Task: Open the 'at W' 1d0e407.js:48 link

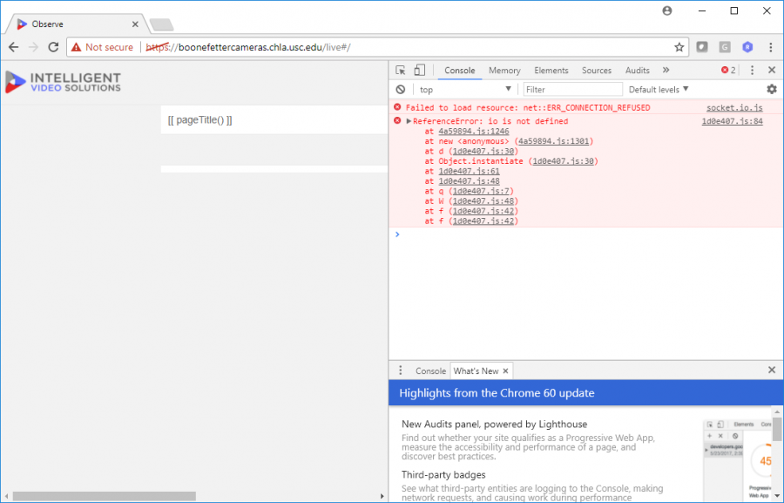Action: (483, 201)
